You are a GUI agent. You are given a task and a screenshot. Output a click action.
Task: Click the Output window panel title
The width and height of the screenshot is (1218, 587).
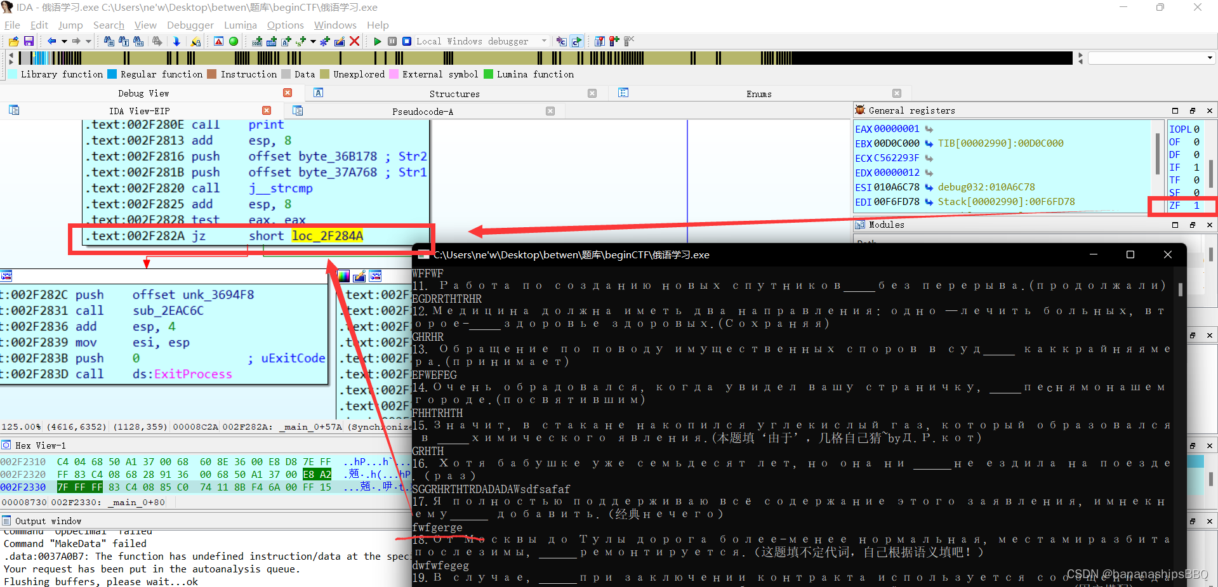[x=48, y=521]
